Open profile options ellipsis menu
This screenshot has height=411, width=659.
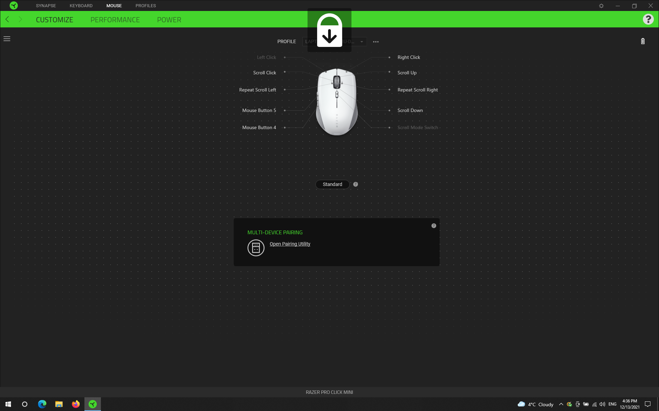point(376,42)
